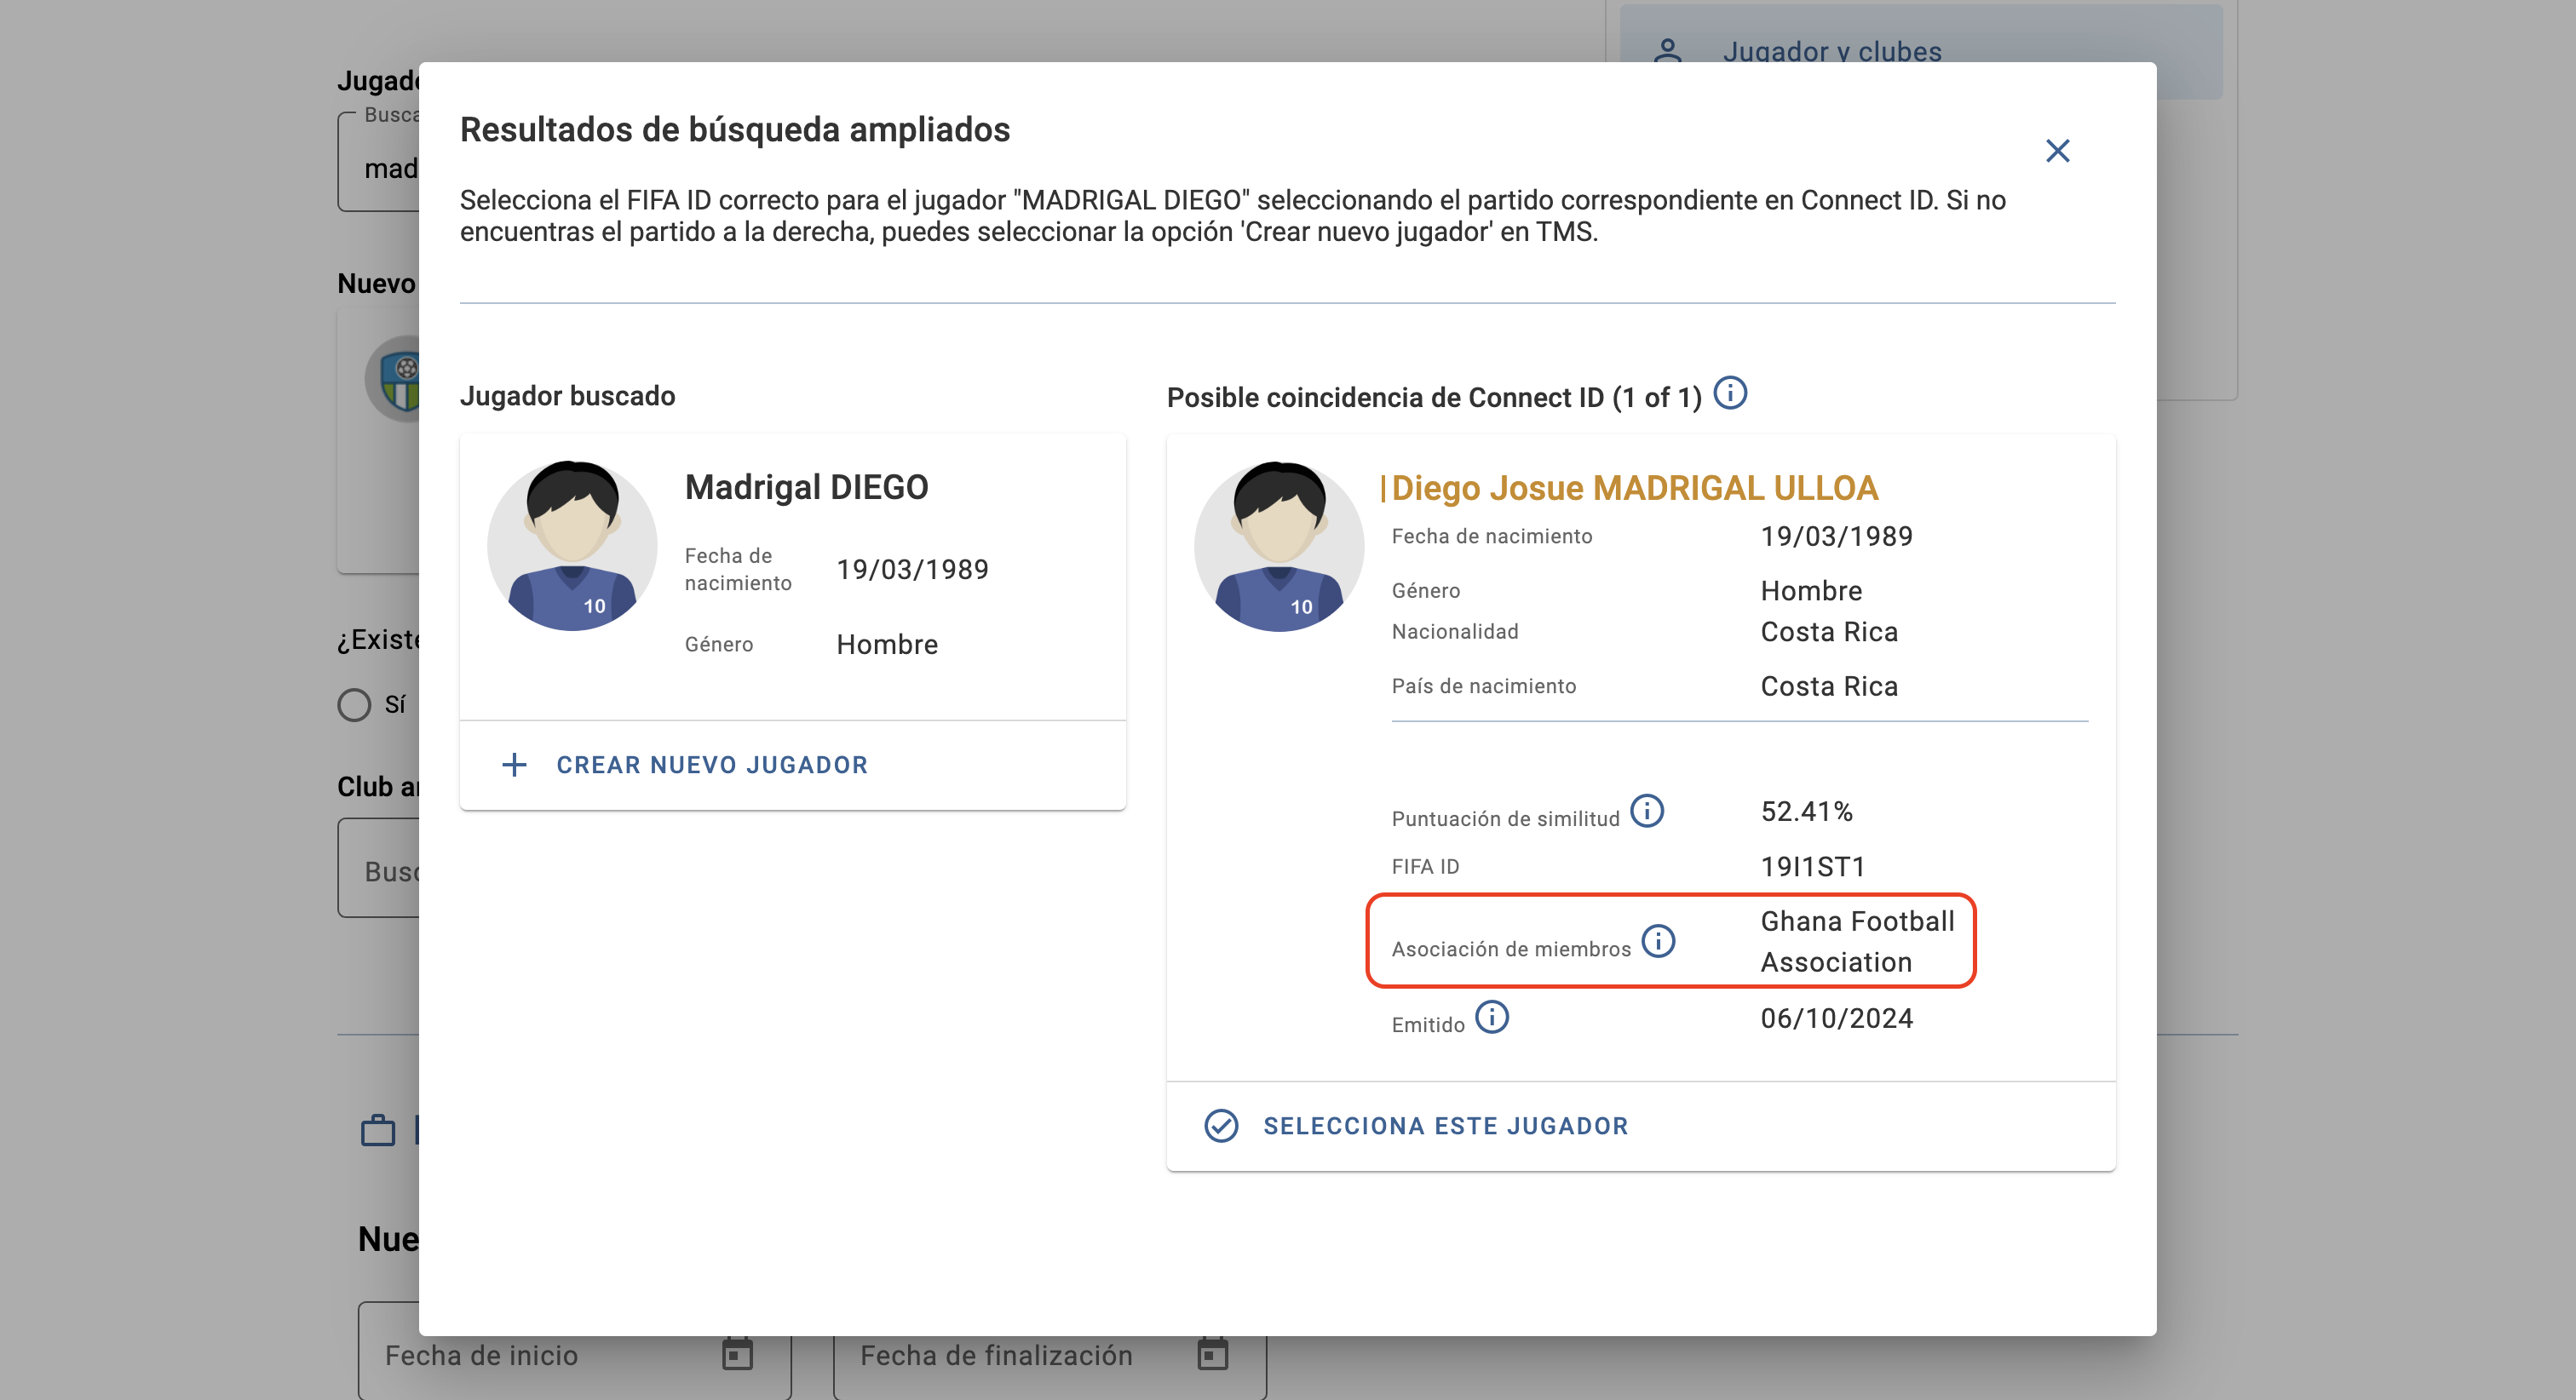Click the club crest icon in background
This screenshot has height=1400, width=2576.
pyautogui.click(x=393, y=379)
